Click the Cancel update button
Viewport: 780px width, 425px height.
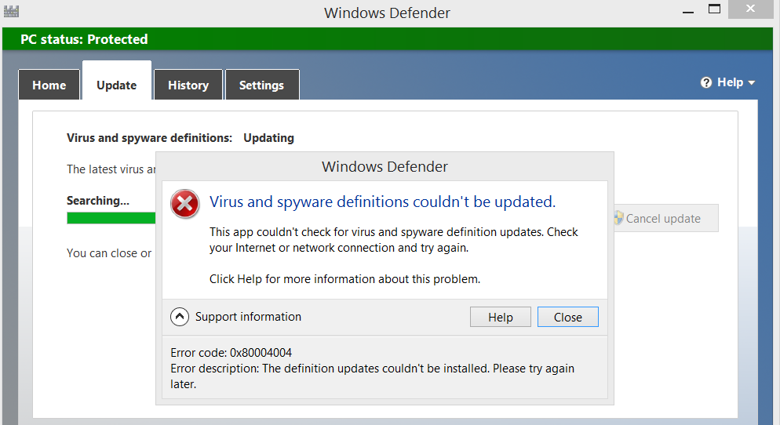pos(666,218)
